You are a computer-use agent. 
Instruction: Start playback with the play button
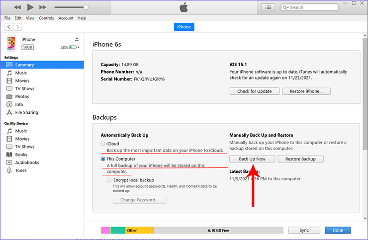[x=30, y=7]
